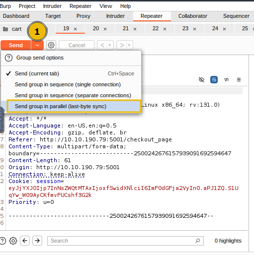This screenshot has width=254, height=255.
Task: Open the View menu
Action: click(106, 6)
